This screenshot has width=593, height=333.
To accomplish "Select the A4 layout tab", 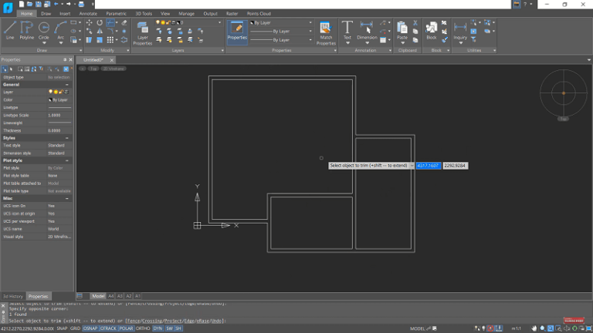I will coord(110,296).
